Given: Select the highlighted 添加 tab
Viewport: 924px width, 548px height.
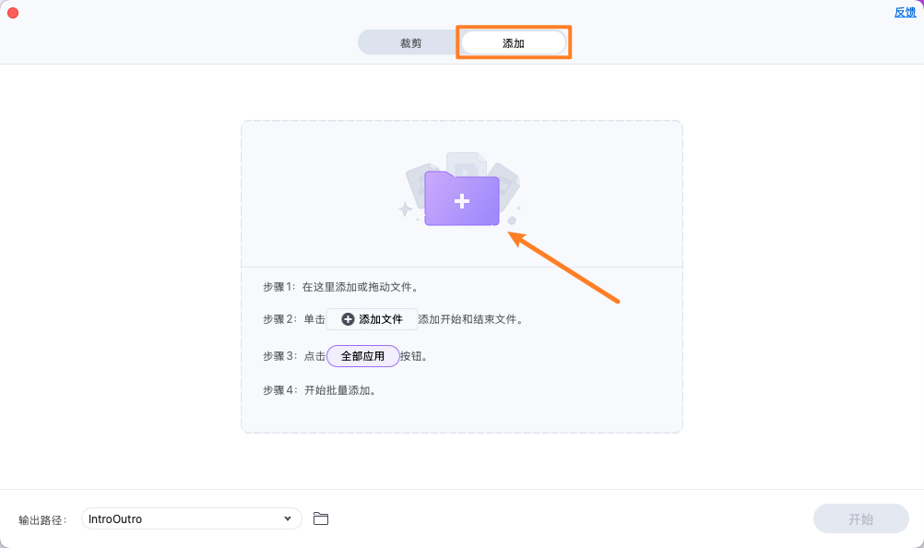Looking at the screenshot, I should point(513,42).
